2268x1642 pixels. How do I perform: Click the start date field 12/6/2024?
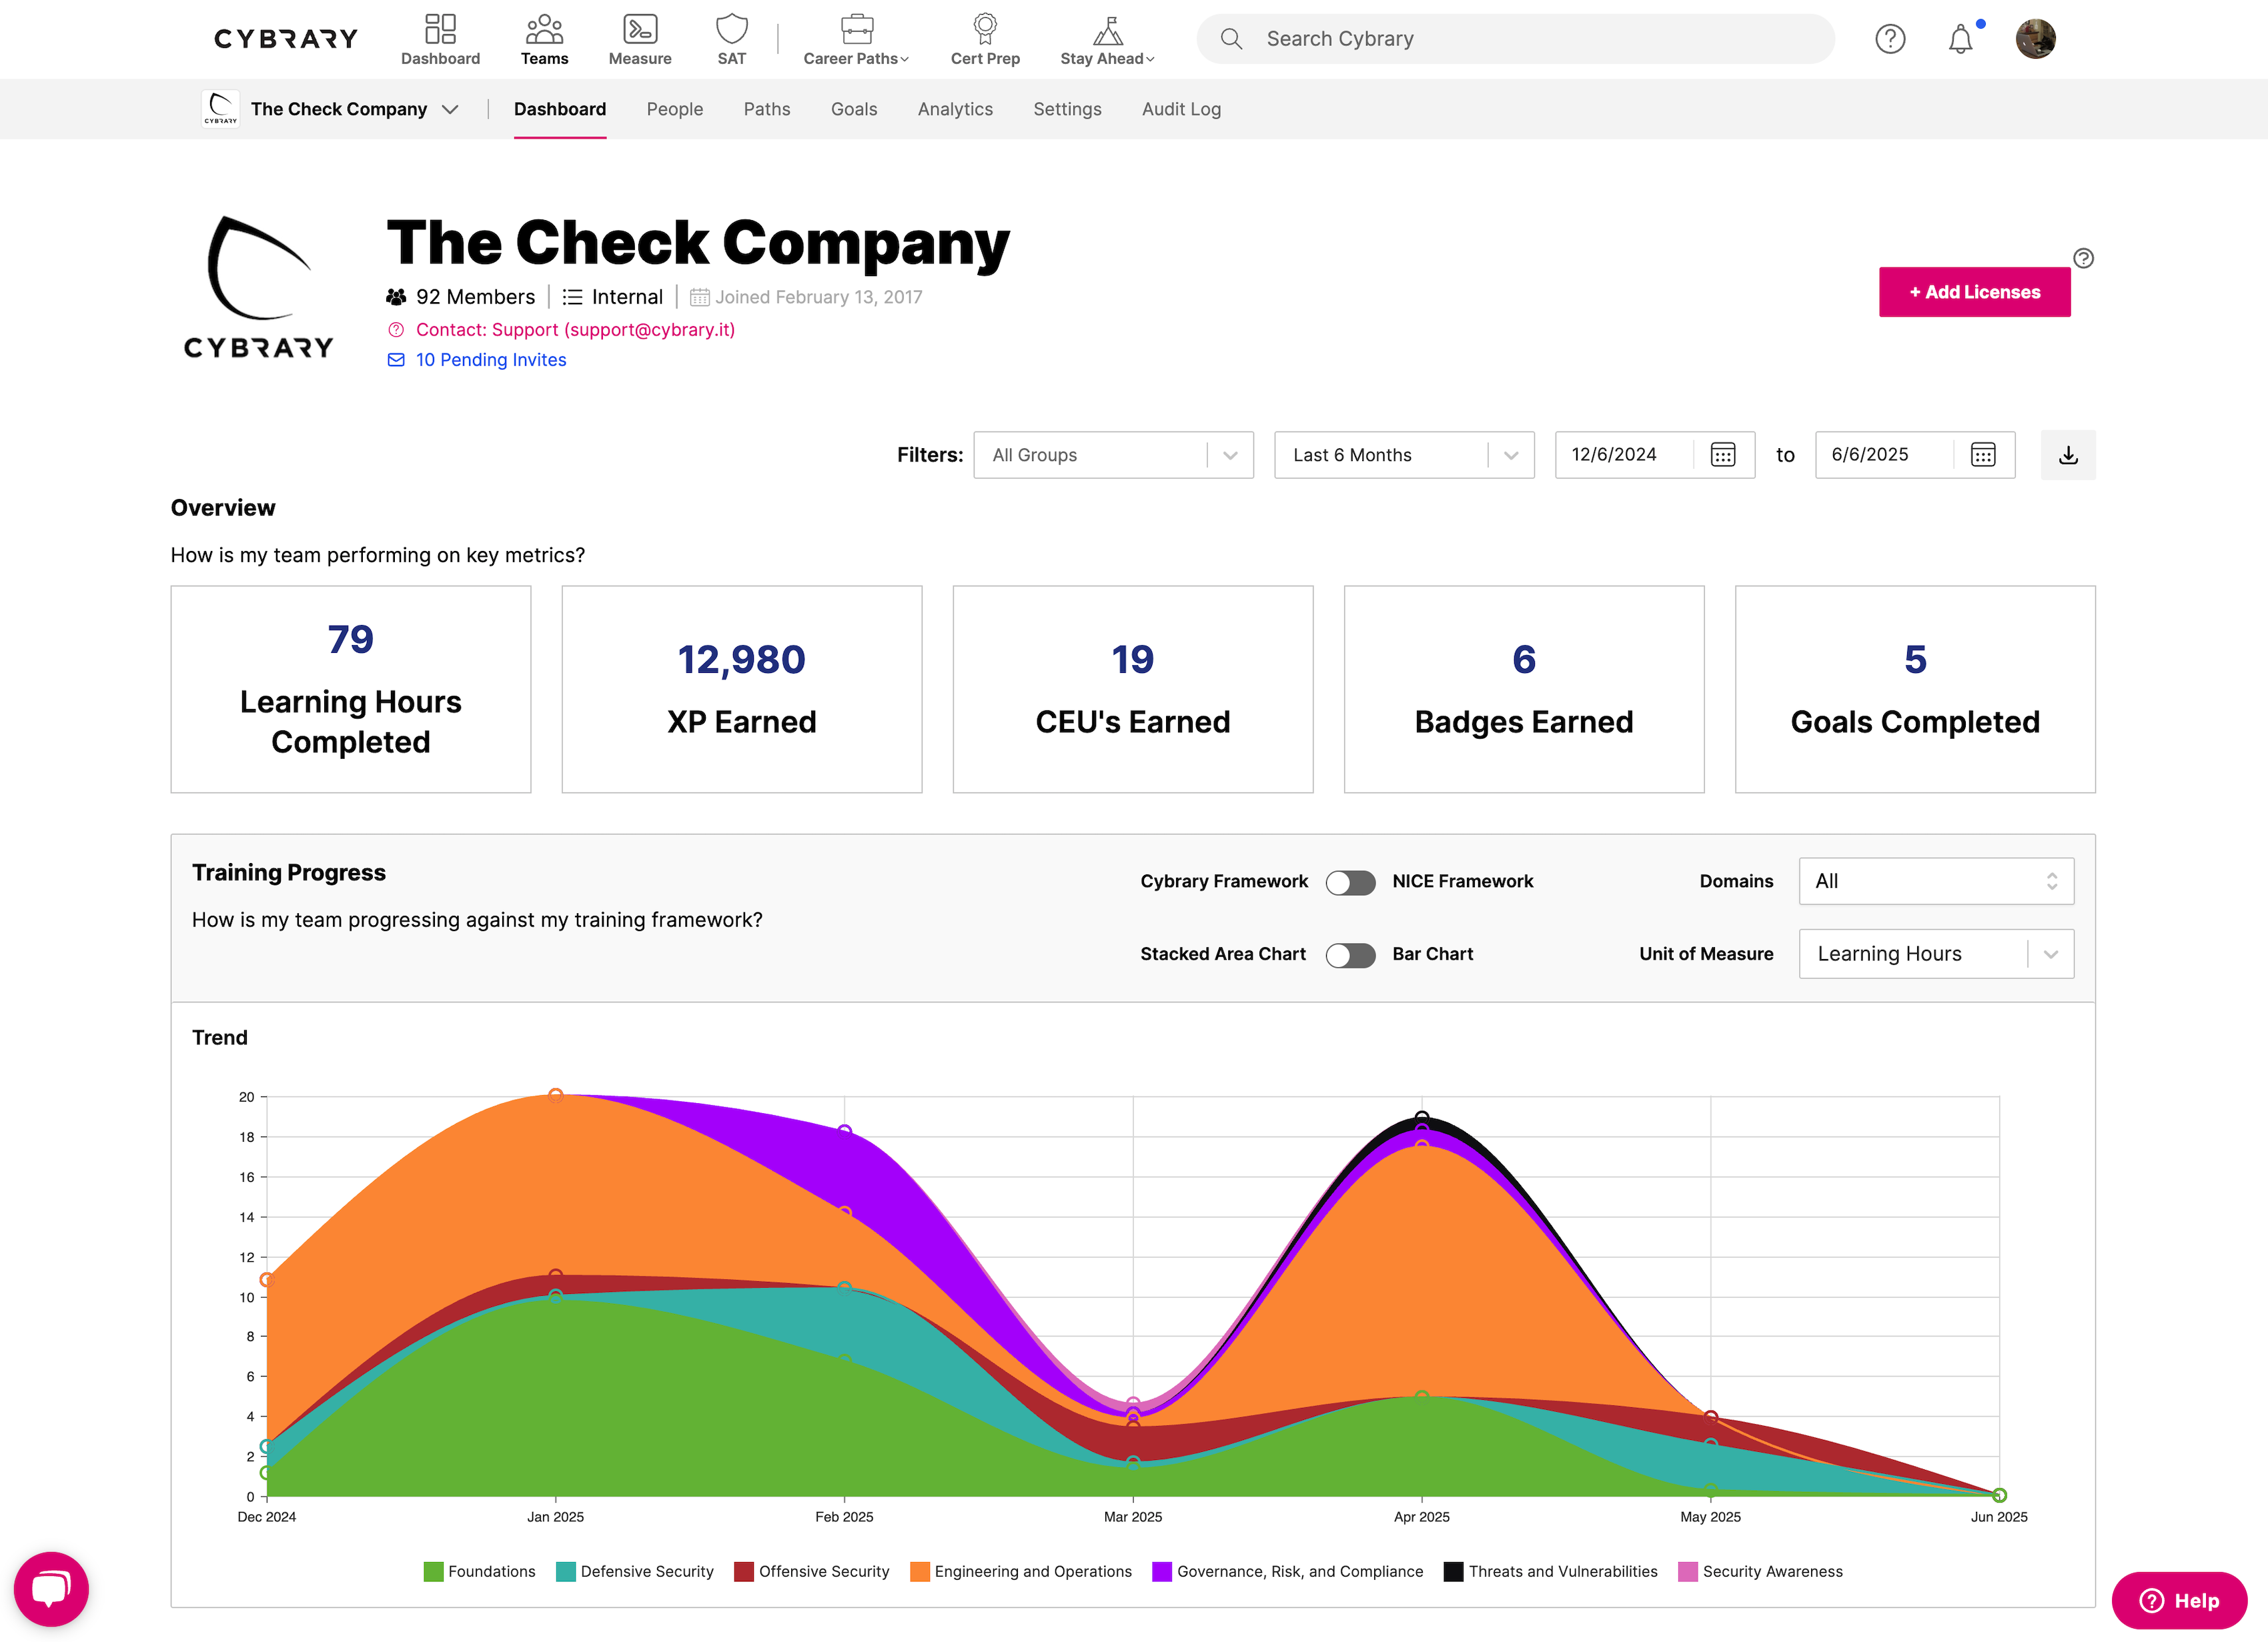pyautogui.click(x=1623, y=455)
